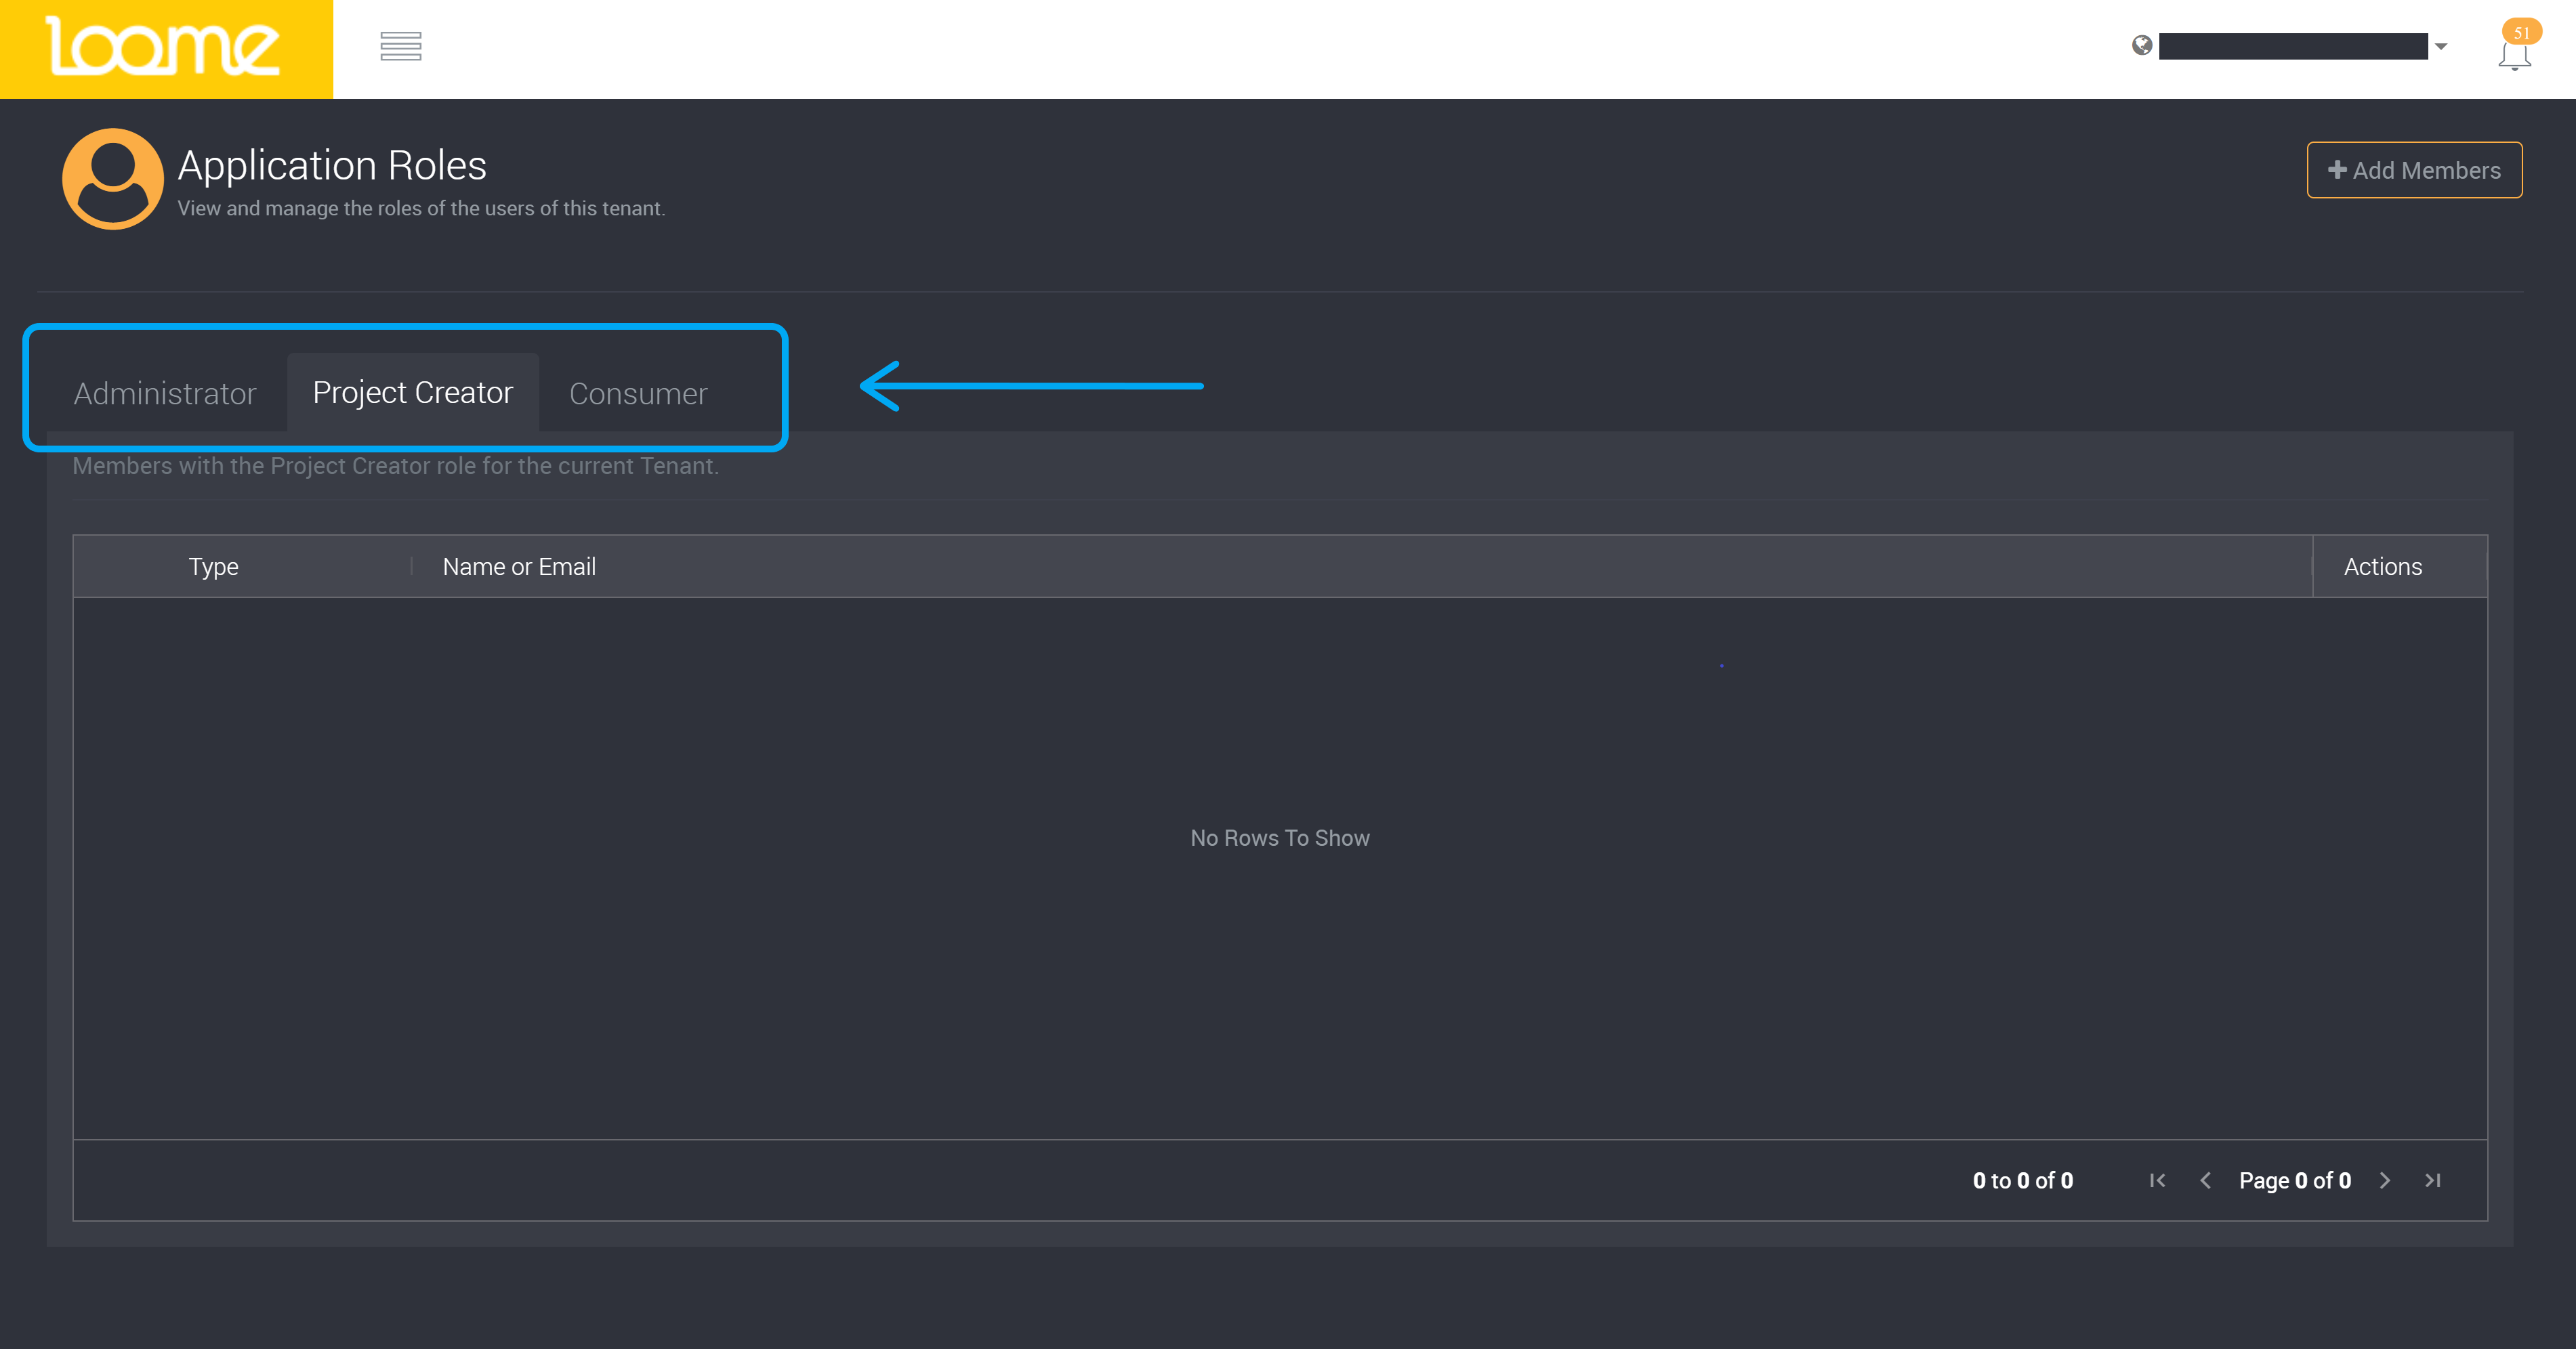Open the notifications bell with 51 badge

point(2516,47)
